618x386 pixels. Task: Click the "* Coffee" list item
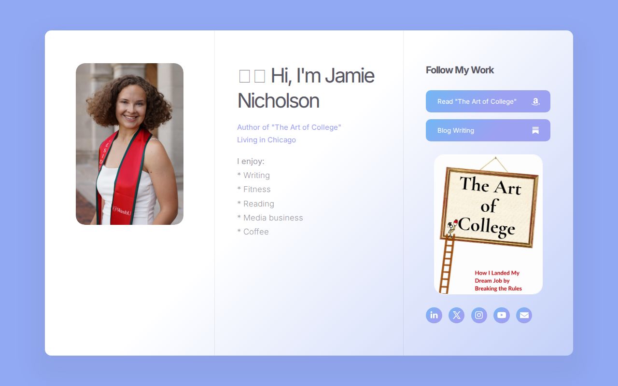click(x=253, y=232)
